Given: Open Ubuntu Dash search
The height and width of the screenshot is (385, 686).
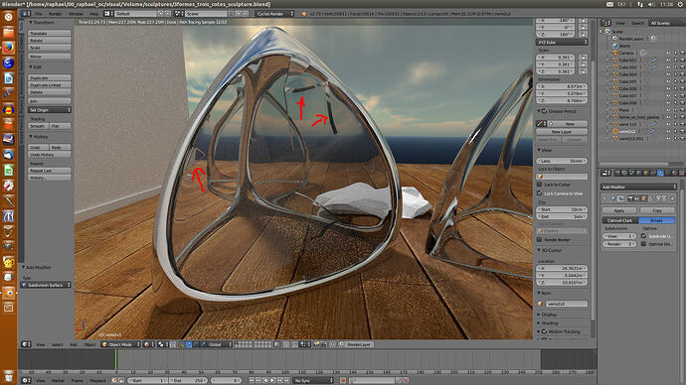Looking at the screenshot, I should 8,17.
